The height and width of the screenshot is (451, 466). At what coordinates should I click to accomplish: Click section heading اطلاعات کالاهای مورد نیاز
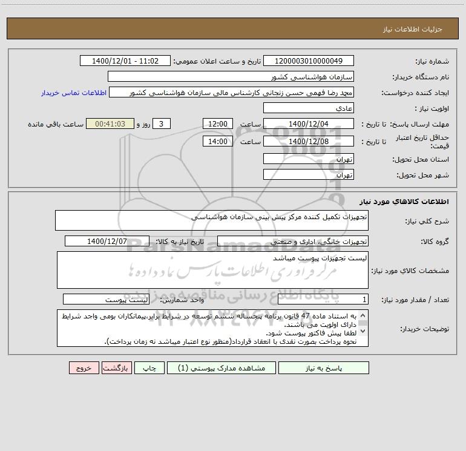[x=404, y=202]
